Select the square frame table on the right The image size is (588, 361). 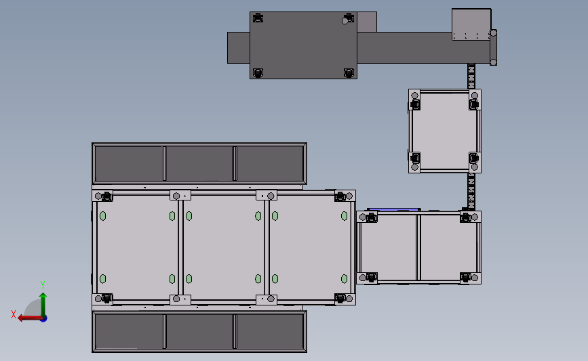click(x=445, y=131)
